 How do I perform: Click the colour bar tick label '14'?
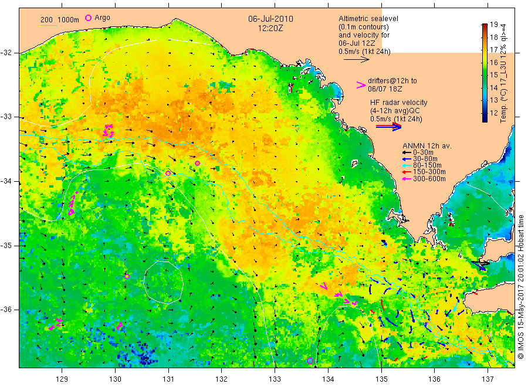click(x=493, y=88)
